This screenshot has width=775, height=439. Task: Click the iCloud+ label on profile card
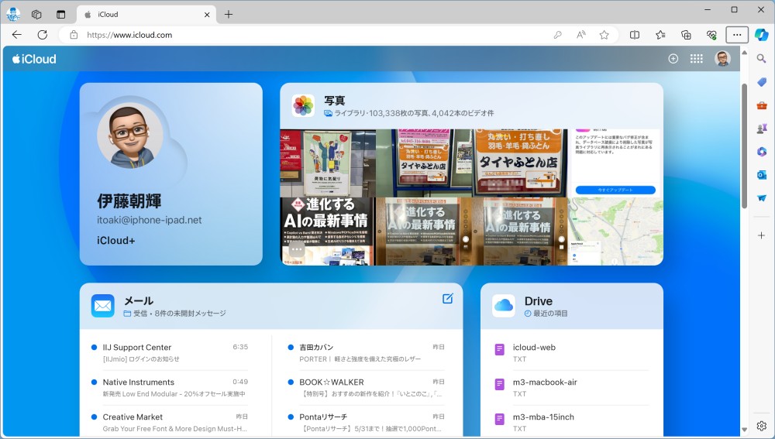point(116,241)
